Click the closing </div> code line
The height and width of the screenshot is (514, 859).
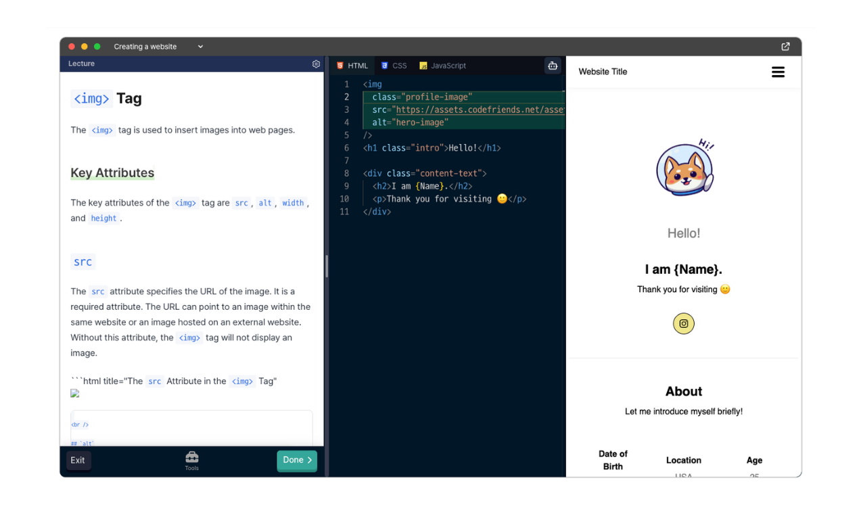coord(377,212)
